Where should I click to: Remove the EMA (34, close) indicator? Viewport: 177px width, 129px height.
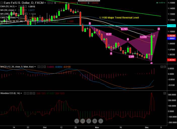pyautogui.click(x=27, y=18)
